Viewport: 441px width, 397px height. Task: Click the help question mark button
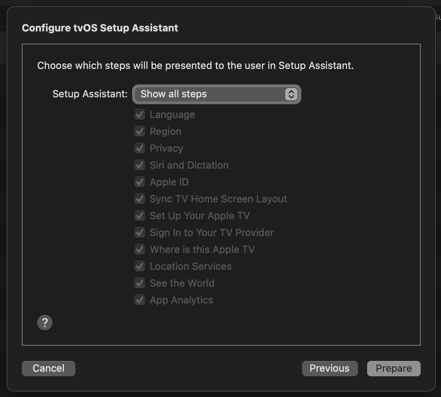click(x=45, y=323)
